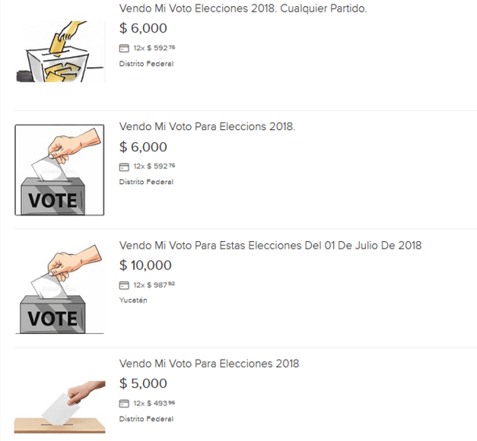Viewport: 477px width, 441px height.
Task: Click Distrito Federal label under $5,000 listing
Action: 146,419
